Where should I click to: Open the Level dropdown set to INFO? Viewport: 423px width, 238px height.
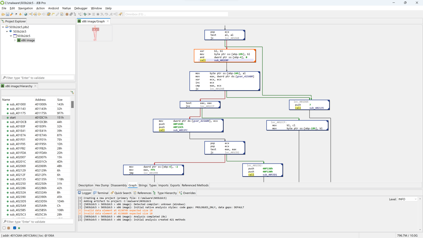pos(407,199)
